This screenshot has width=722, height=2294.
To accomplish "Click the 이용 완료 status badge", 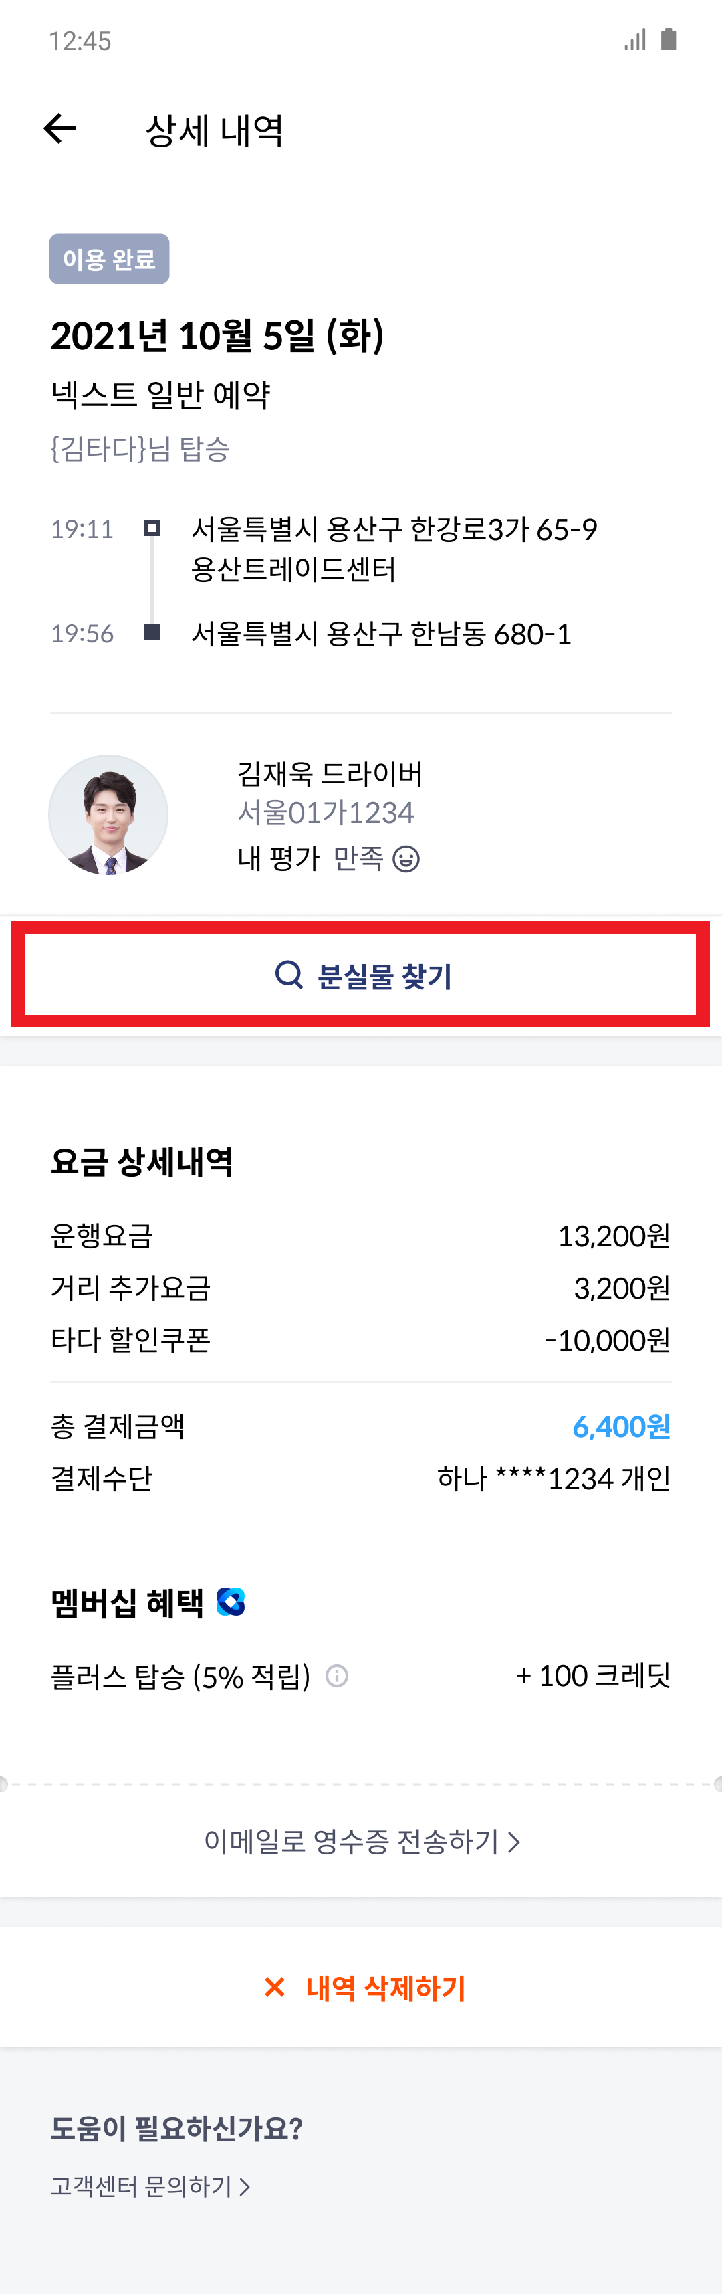I will (108, 259).
